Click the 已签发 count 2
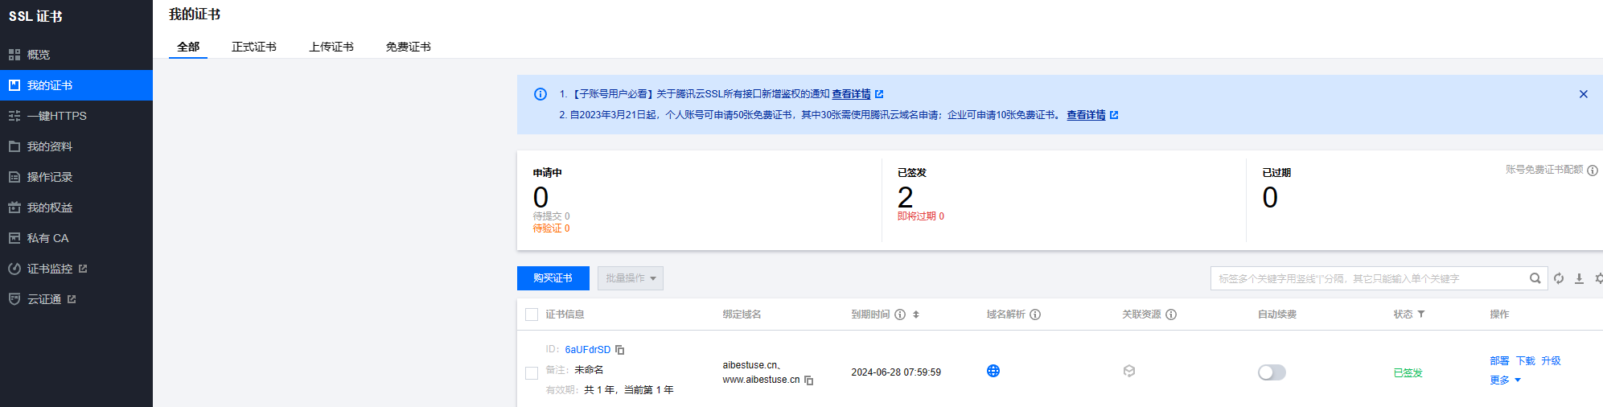This screenshot has width=1603, height=407. click(906, 197)
